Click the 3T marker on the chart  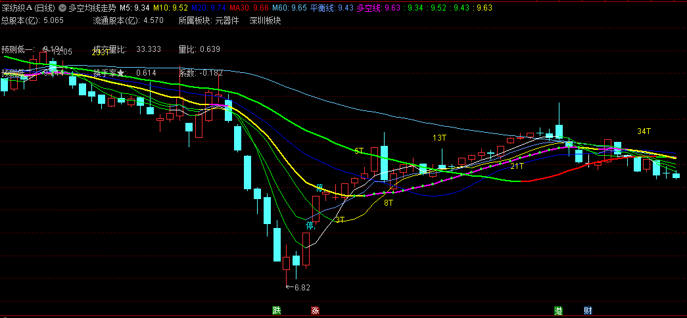[x=340, y=219]
